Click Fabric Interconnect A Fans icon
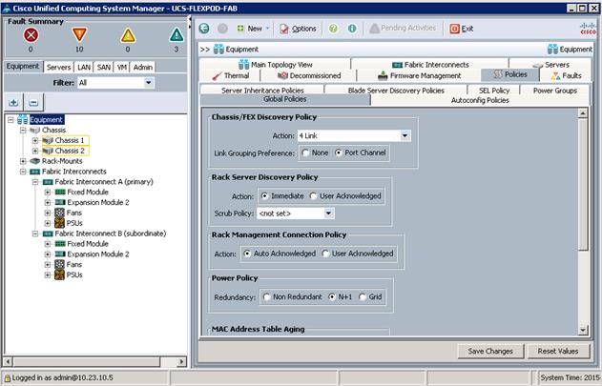The width and height of the screenshot is (602, 386). point(59,213)
